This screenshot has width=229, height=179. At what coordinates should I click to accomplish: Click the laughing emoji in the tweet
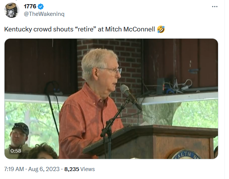click(x=160, y=30)
